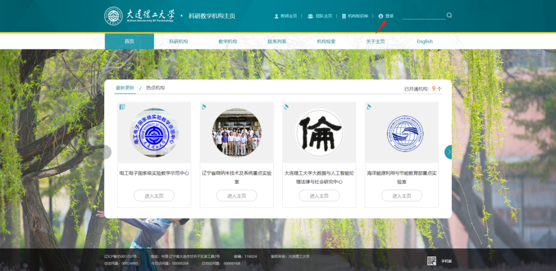Click the title 电工电子国家级实验教学示范中心
The height and width of the screenshot is (271, 556).
click(154, 173)
